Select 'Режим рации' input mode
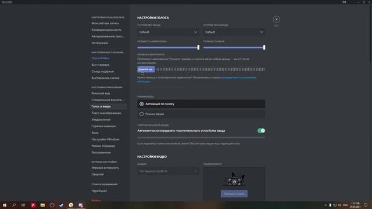 coord(201,114)
